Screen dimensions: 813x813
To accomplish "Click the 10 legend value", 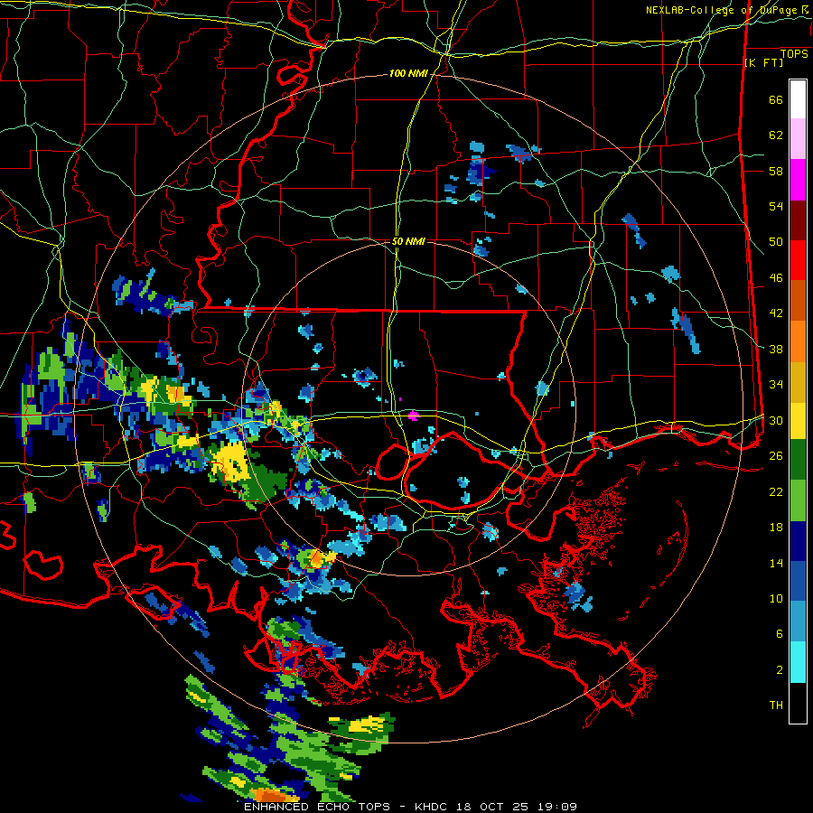I will click(776, 598).
